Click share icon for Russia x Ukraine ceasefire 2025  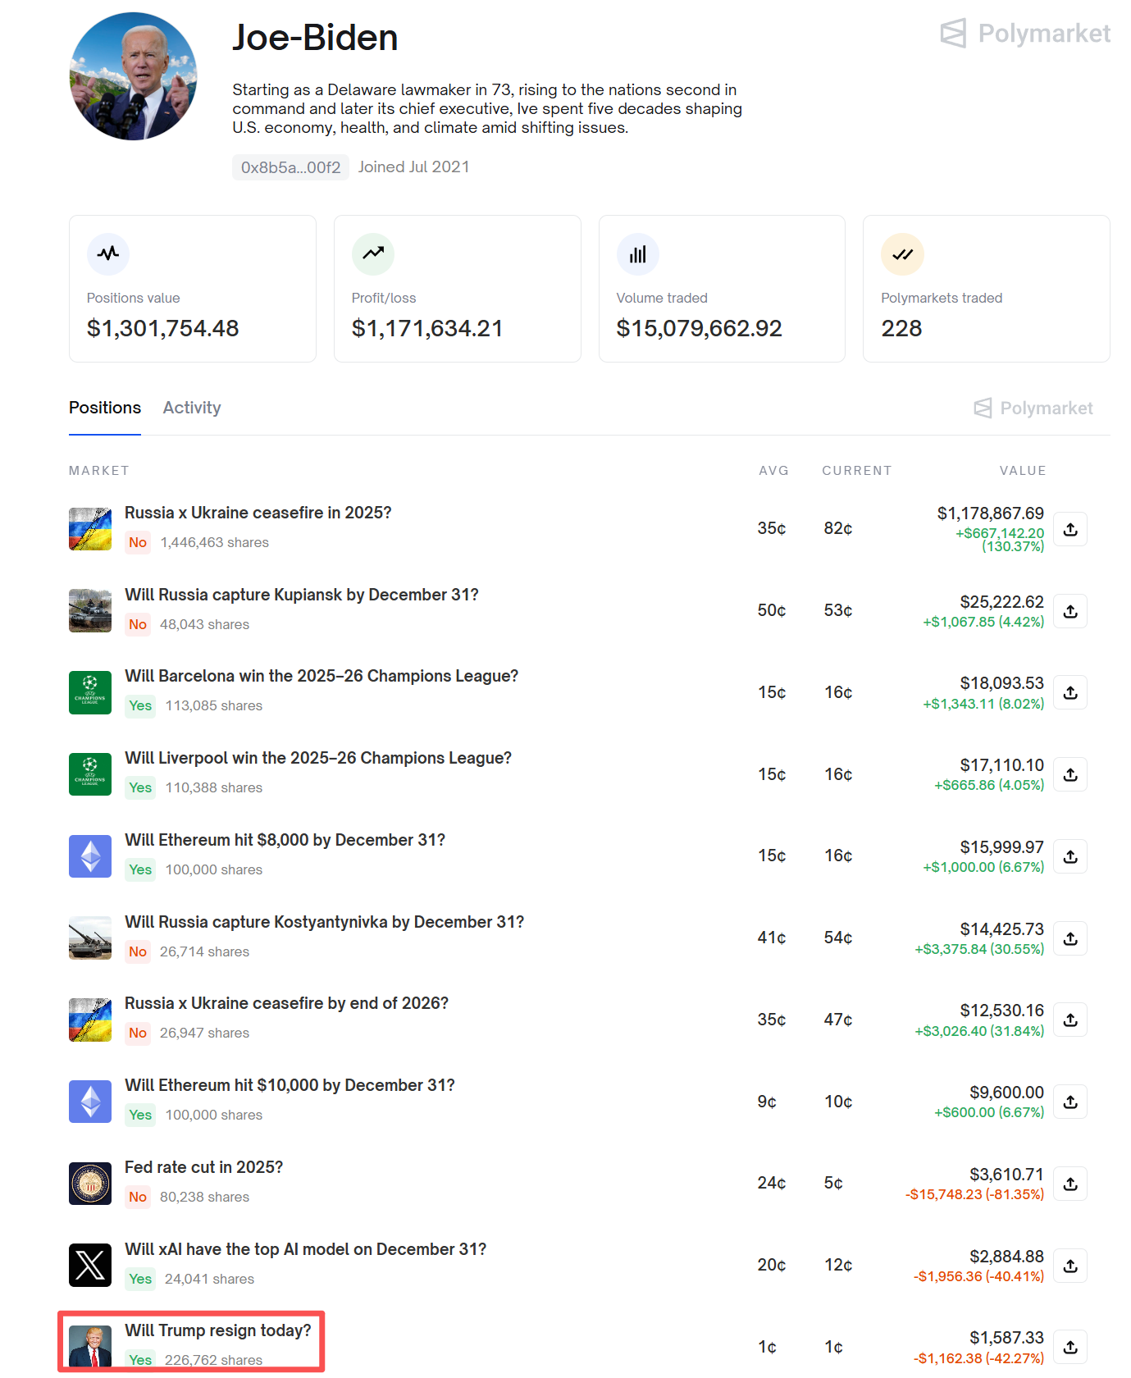coord(1070,529)
